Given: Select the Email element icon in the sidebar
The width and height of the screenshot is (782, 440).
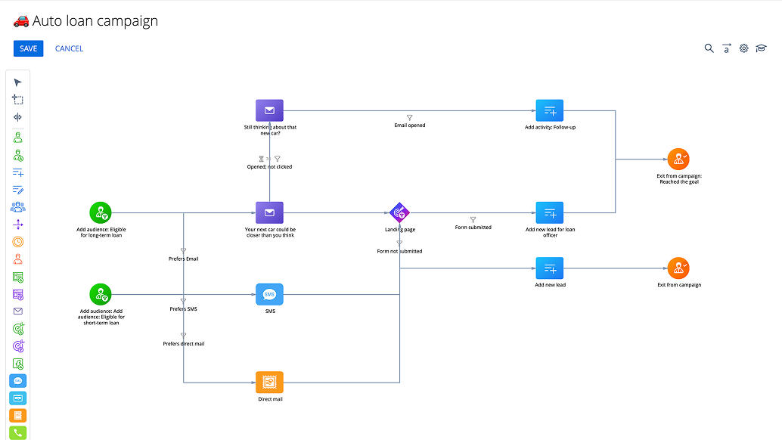Looking at the screenshot, I should [17, 311].
